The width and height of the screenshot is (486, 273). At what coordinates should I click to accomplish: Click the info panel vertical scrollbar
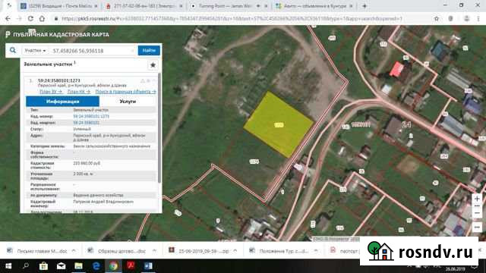click(x=159, y=127)
